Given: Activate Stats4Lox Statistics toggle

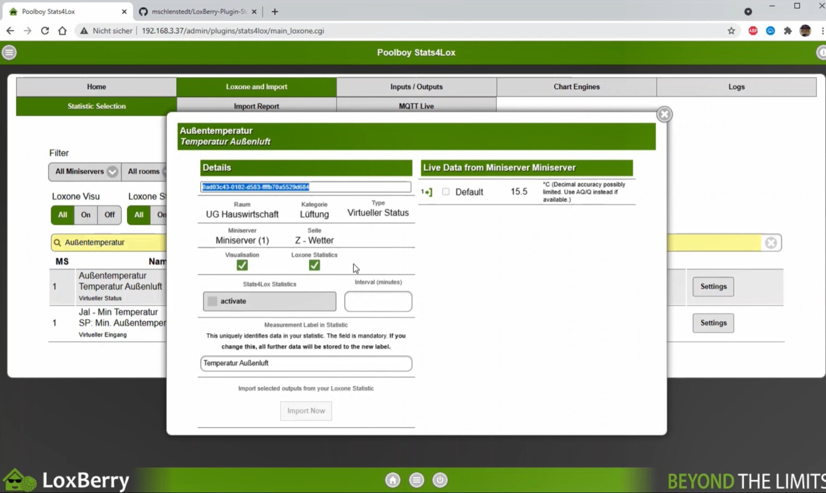Looking at the screenshot, I should (269, 302).
